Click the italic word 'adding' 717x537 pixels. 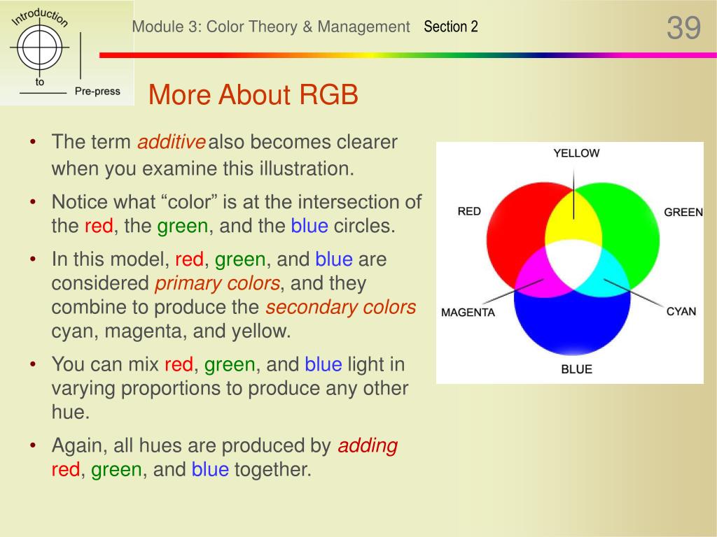368,445
